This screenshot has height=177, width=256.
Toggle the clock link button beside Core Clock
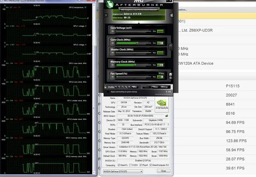coord(170,47)
